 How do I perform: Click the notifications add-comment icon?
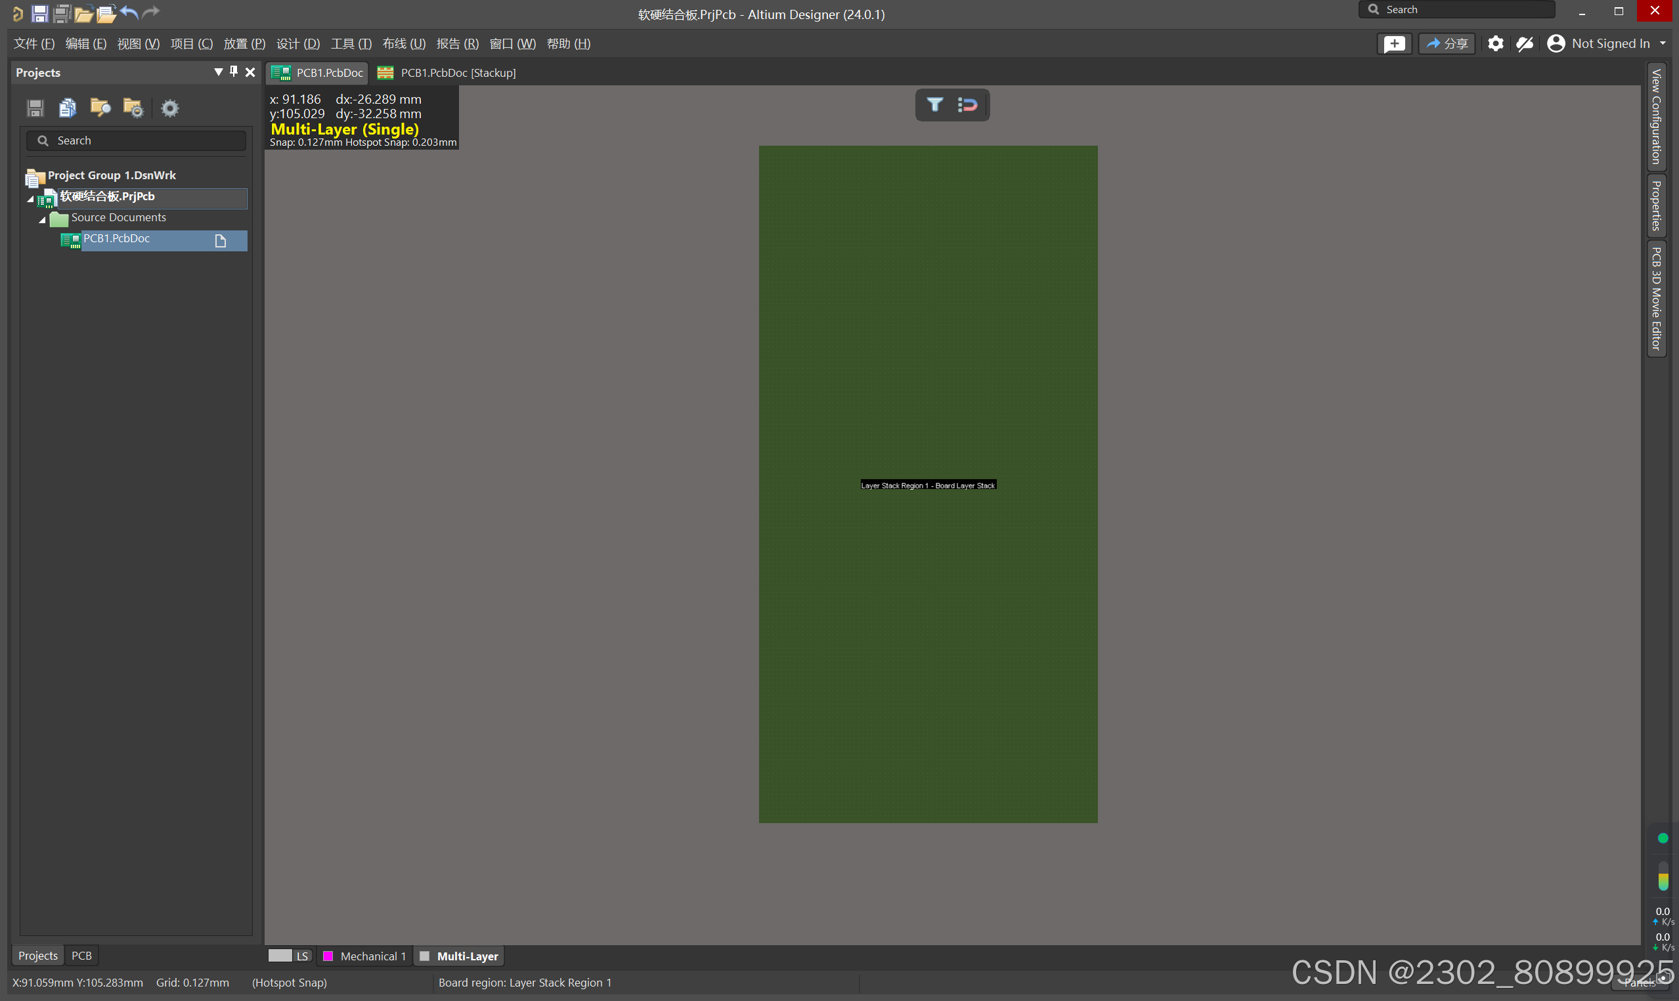[x=1393, y=44]
